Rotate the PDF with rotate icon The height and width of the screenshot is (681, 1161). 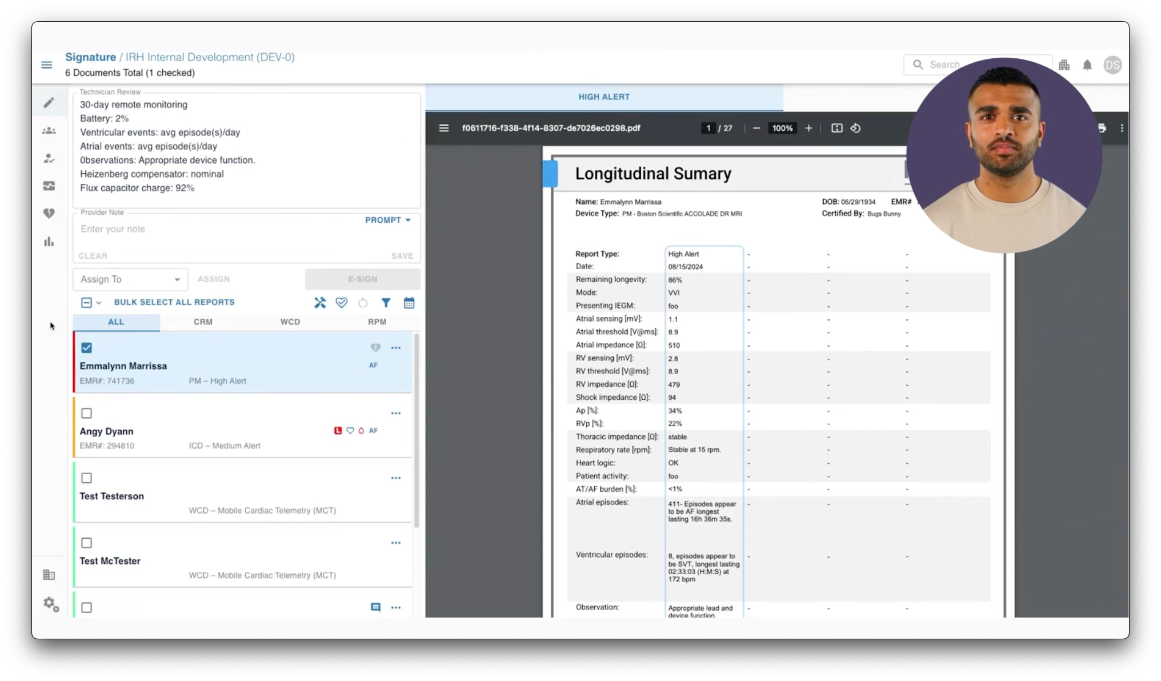tap(855, 129)
